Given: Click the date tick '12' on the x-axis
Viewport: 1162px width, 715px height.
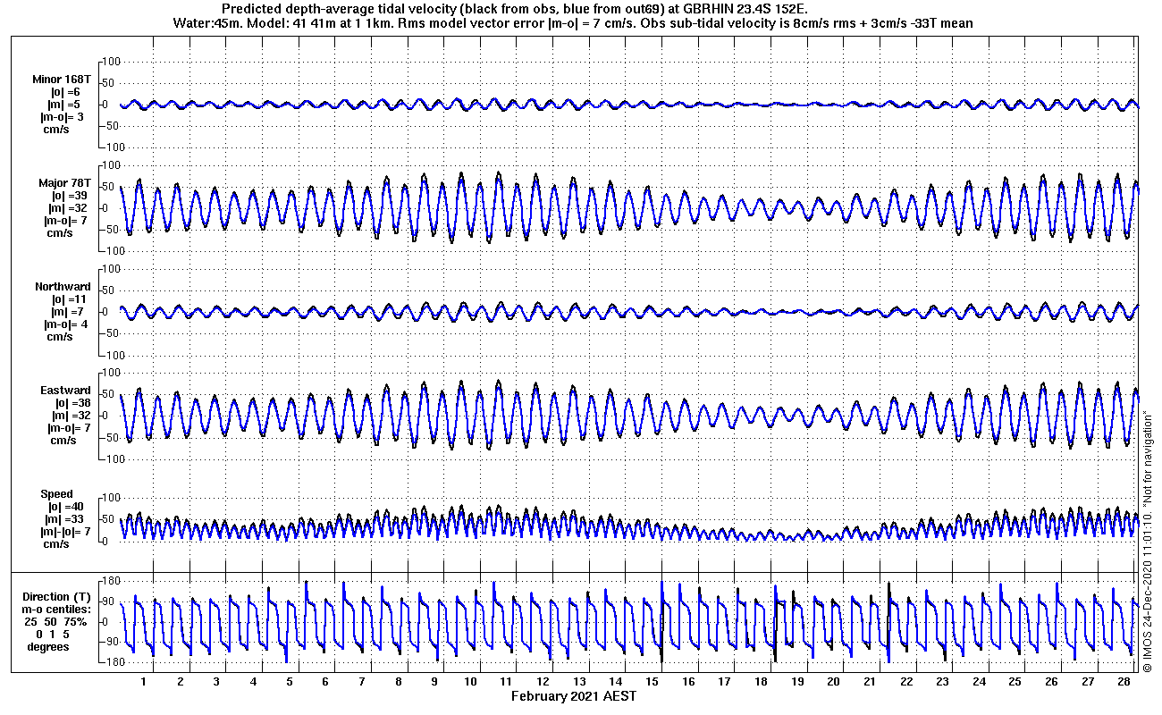Looking at the screenshot, I should click(543, 681).
